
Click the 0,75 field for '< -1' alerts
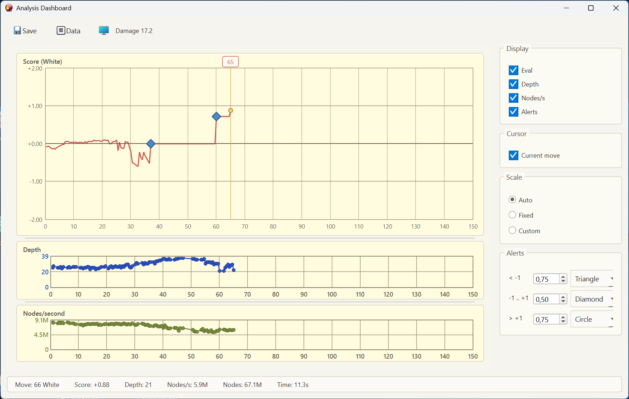[546, 279]
